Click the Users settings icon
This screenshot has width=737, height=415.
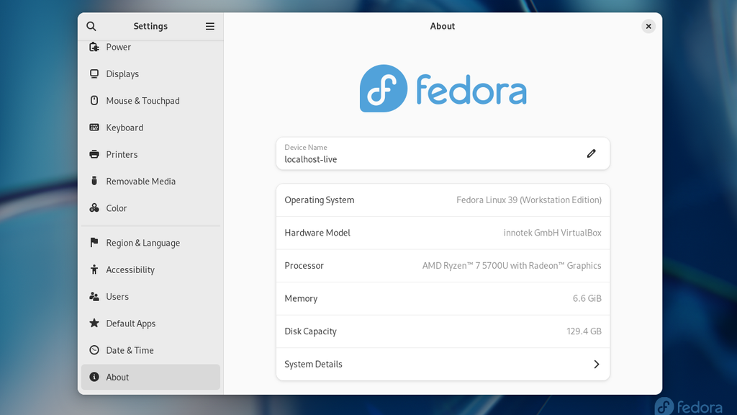tap(94, 296)
